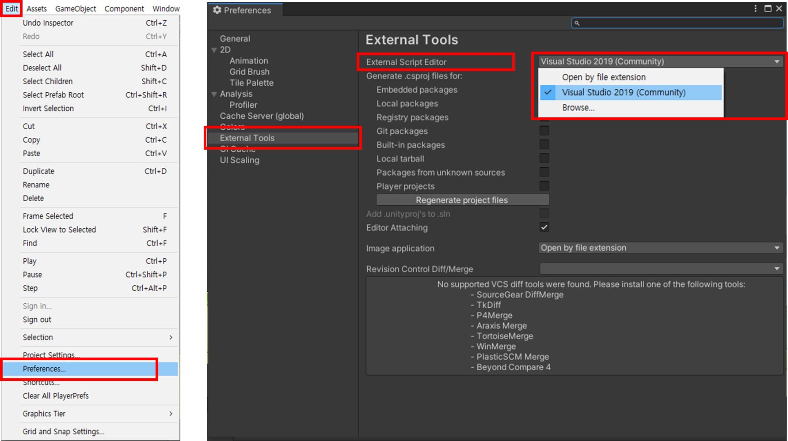The image size is (788, 441).
Task: Select UI Scaling category
Action: (240, 160)
